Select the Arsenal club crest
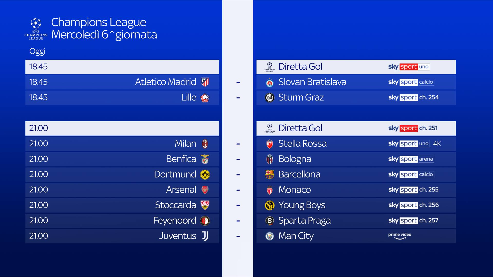Screen dimensions: 493x277 (x=205, y=190)
